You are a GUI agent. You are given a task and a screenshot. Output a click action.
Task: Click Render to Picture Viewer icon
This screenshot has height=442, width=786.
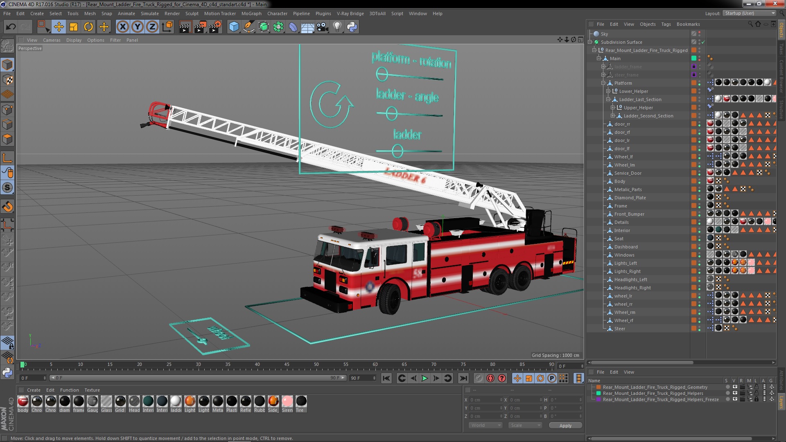(200, 27)
